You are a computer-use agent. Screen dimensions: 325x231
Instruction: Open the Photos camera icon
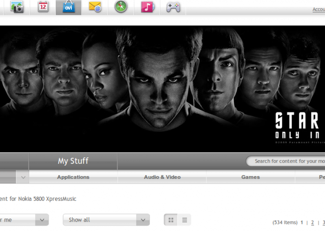pyautogui.click(x=17, y=7)
